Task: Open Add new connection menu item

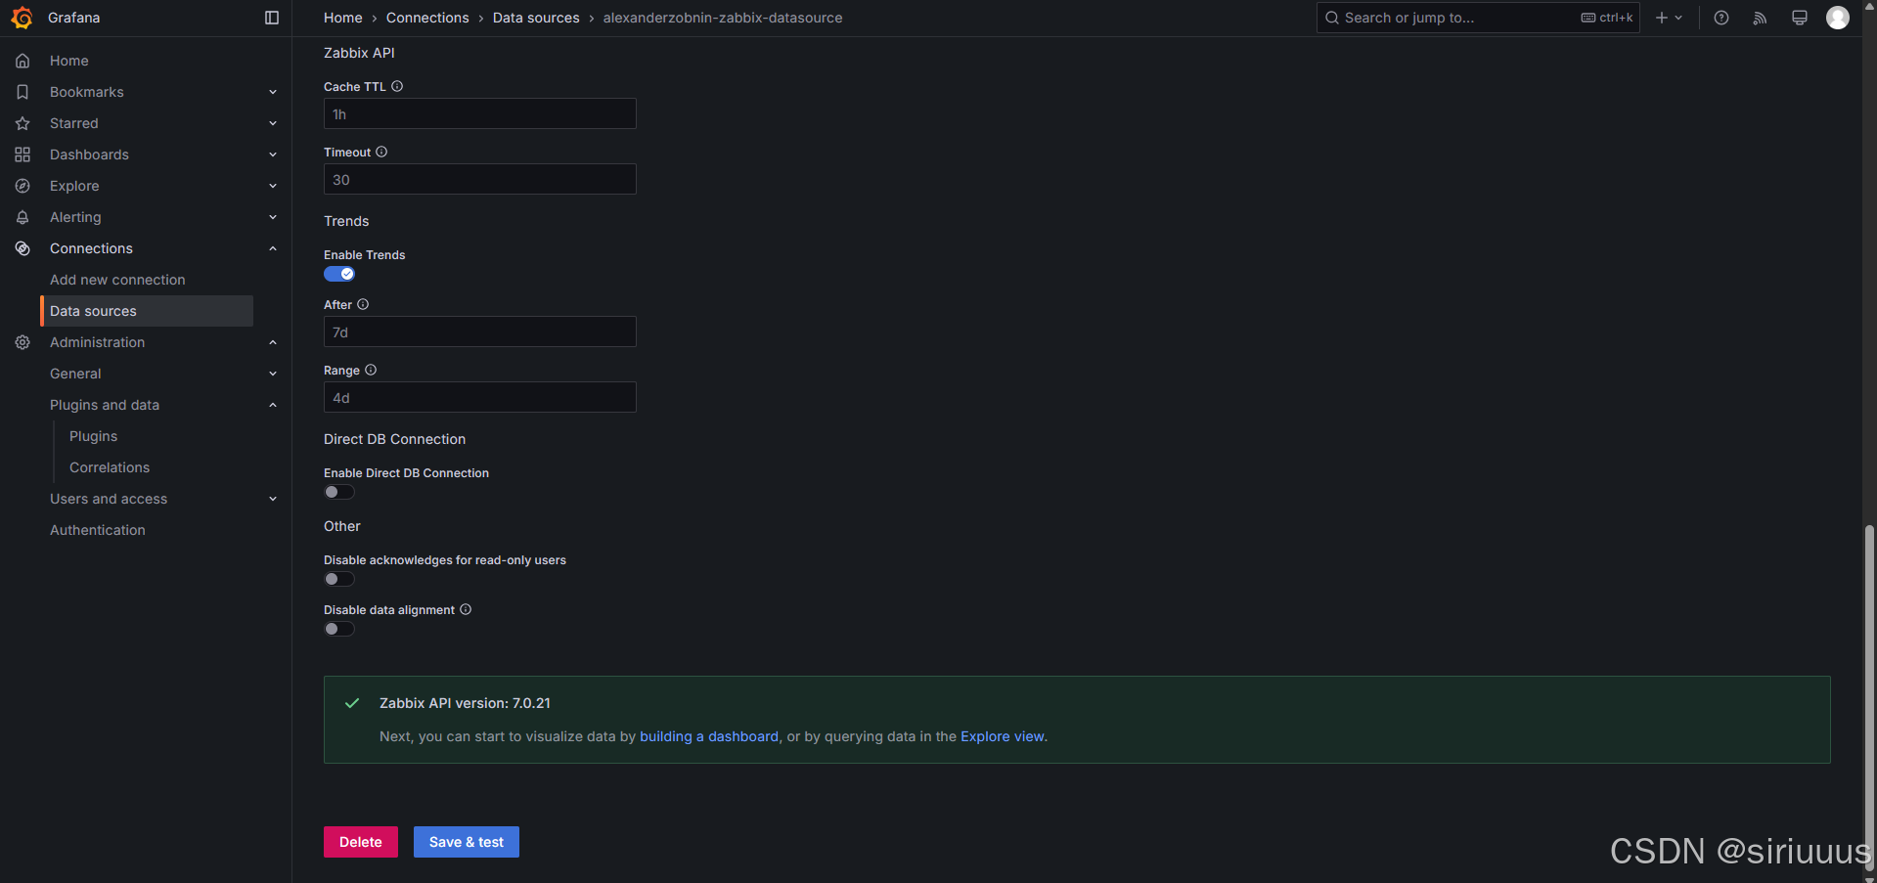Action: click(x=117, y=280)
